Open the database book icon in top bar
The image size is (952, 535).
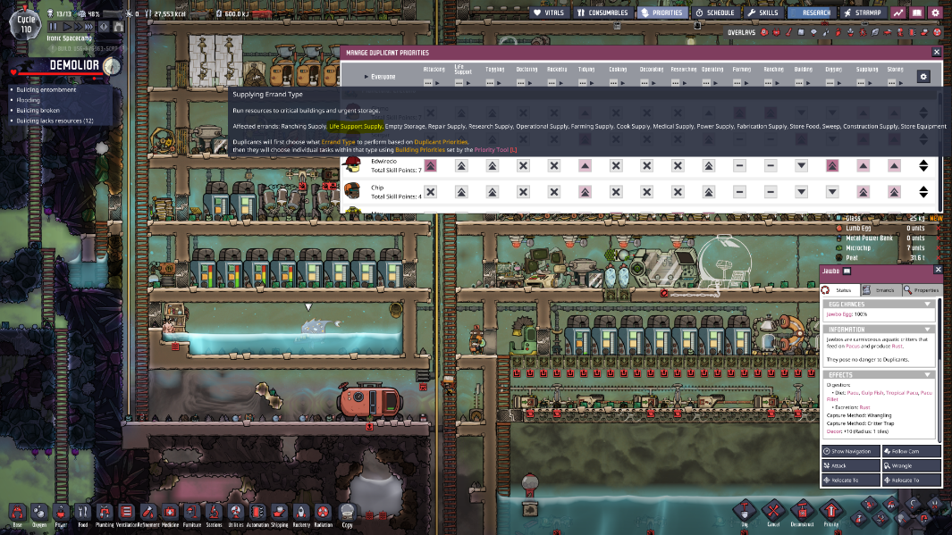tap(917, 13)
